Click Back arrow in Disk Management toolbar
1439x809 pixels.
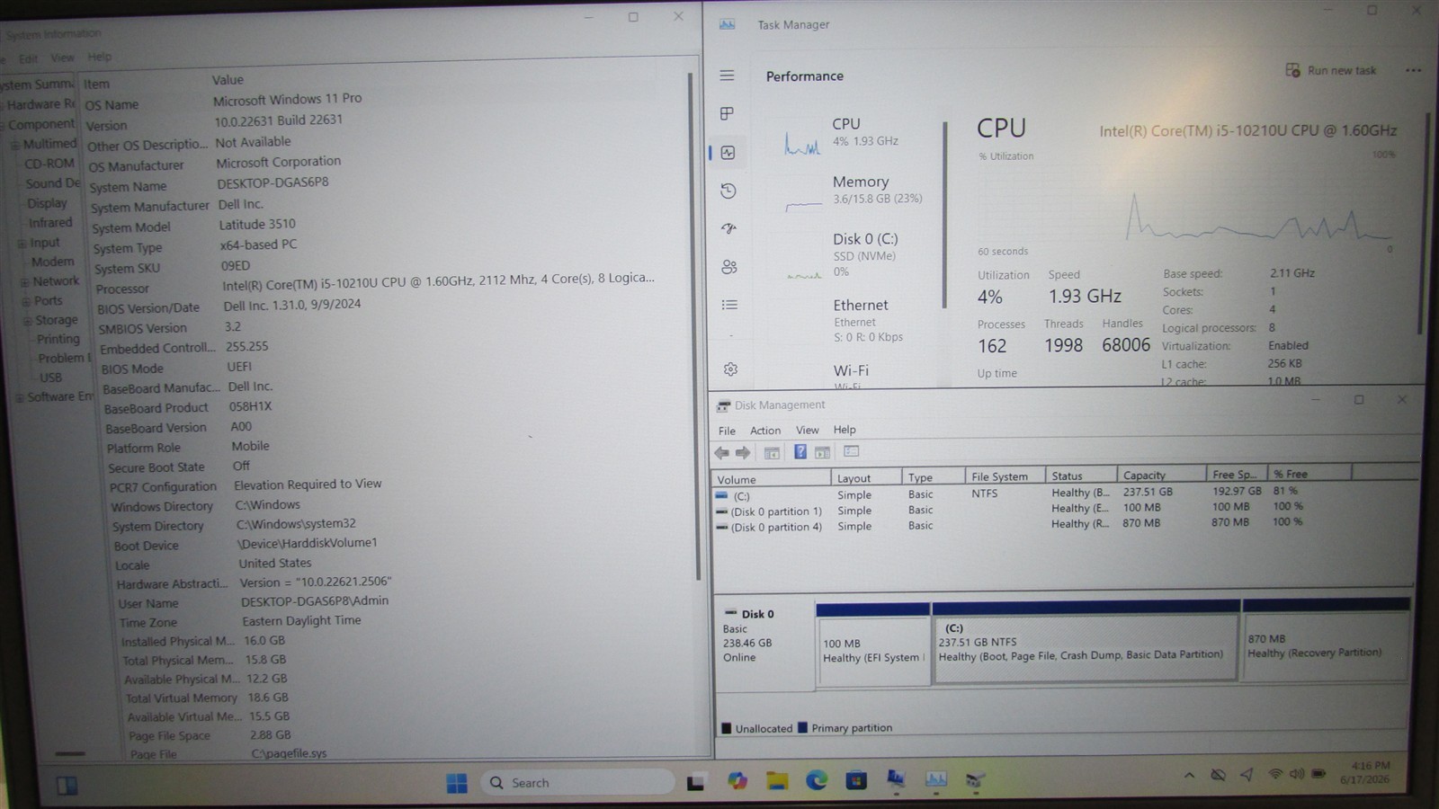[x=721, y=452]
